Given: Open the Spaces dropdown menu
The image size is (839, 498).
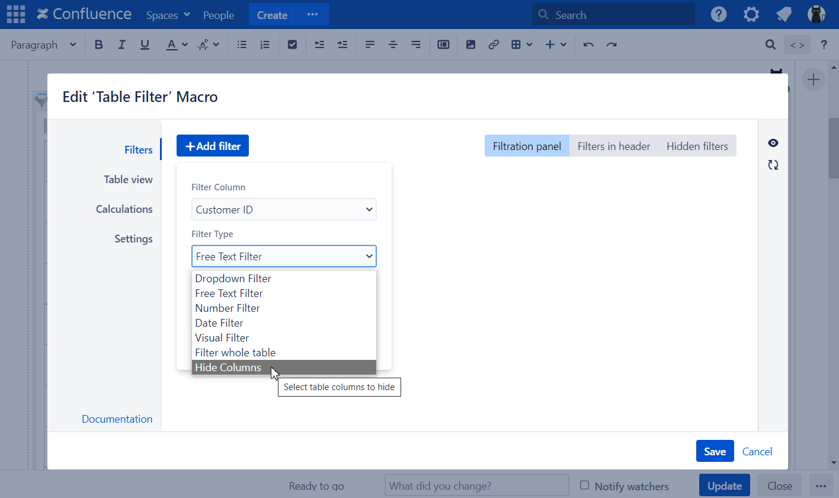Looking at the screenshot, I should pos(168,15).
